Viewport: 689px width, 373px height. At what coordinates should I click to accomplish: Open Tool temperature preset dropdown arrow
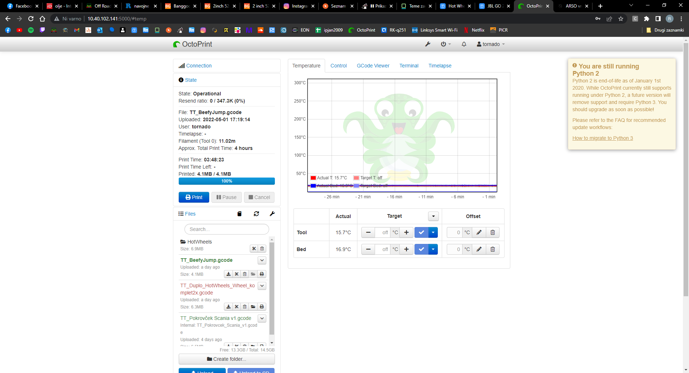click(433, 232)
